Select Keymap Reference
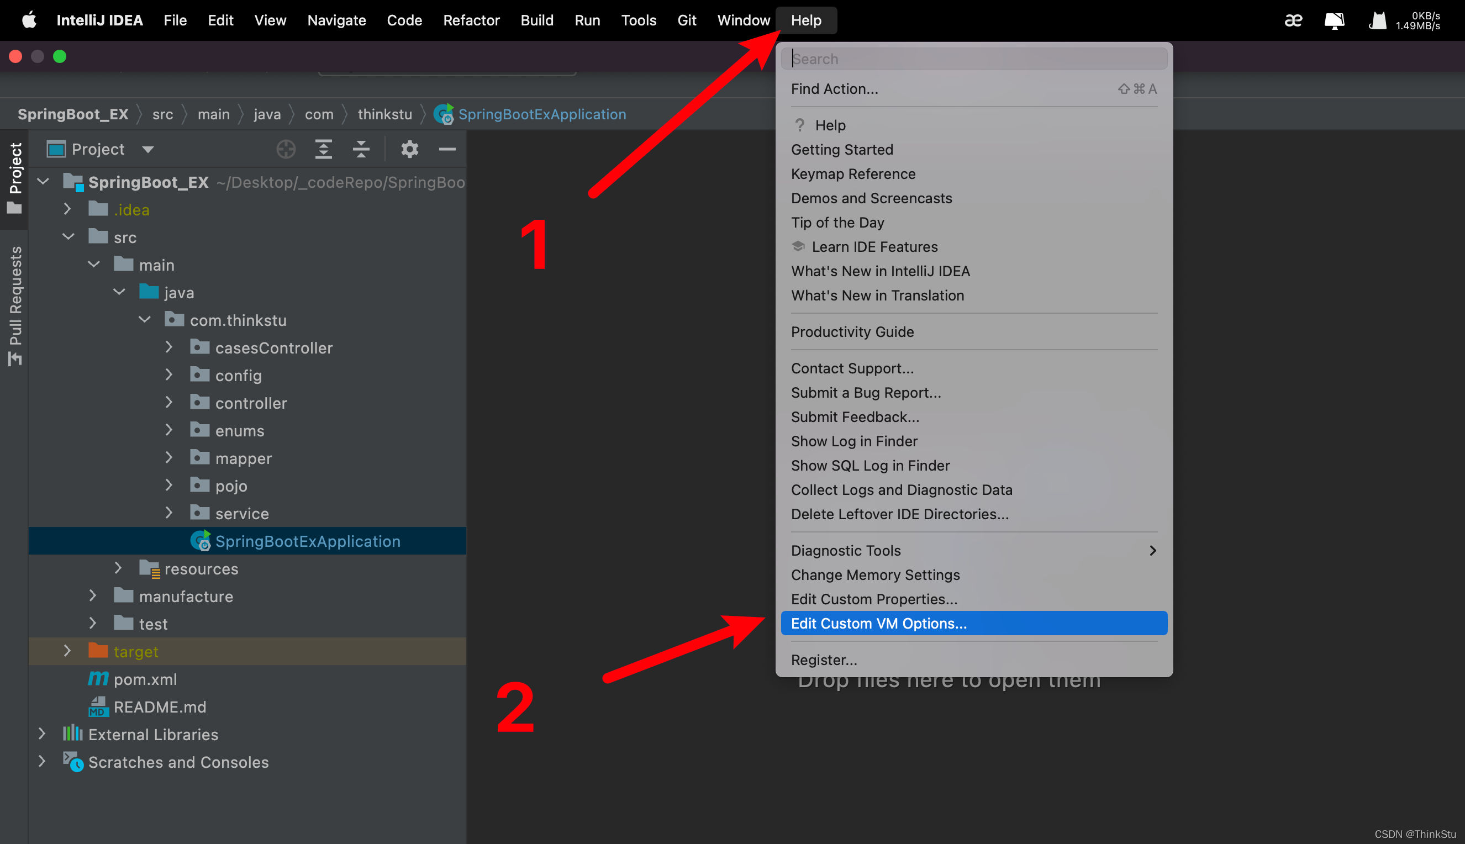Screen dimensions: 1465x844 973,174
